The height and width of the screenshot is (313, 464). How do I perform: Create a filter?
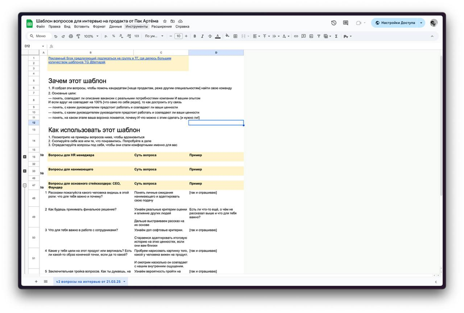click(319, 36)
